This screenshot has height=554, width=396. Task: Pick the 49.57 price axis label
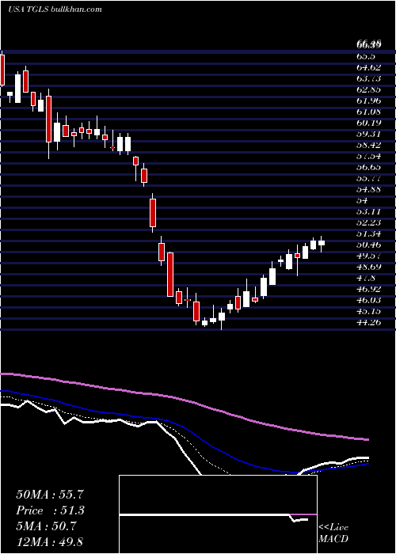[x=369, y=256]
